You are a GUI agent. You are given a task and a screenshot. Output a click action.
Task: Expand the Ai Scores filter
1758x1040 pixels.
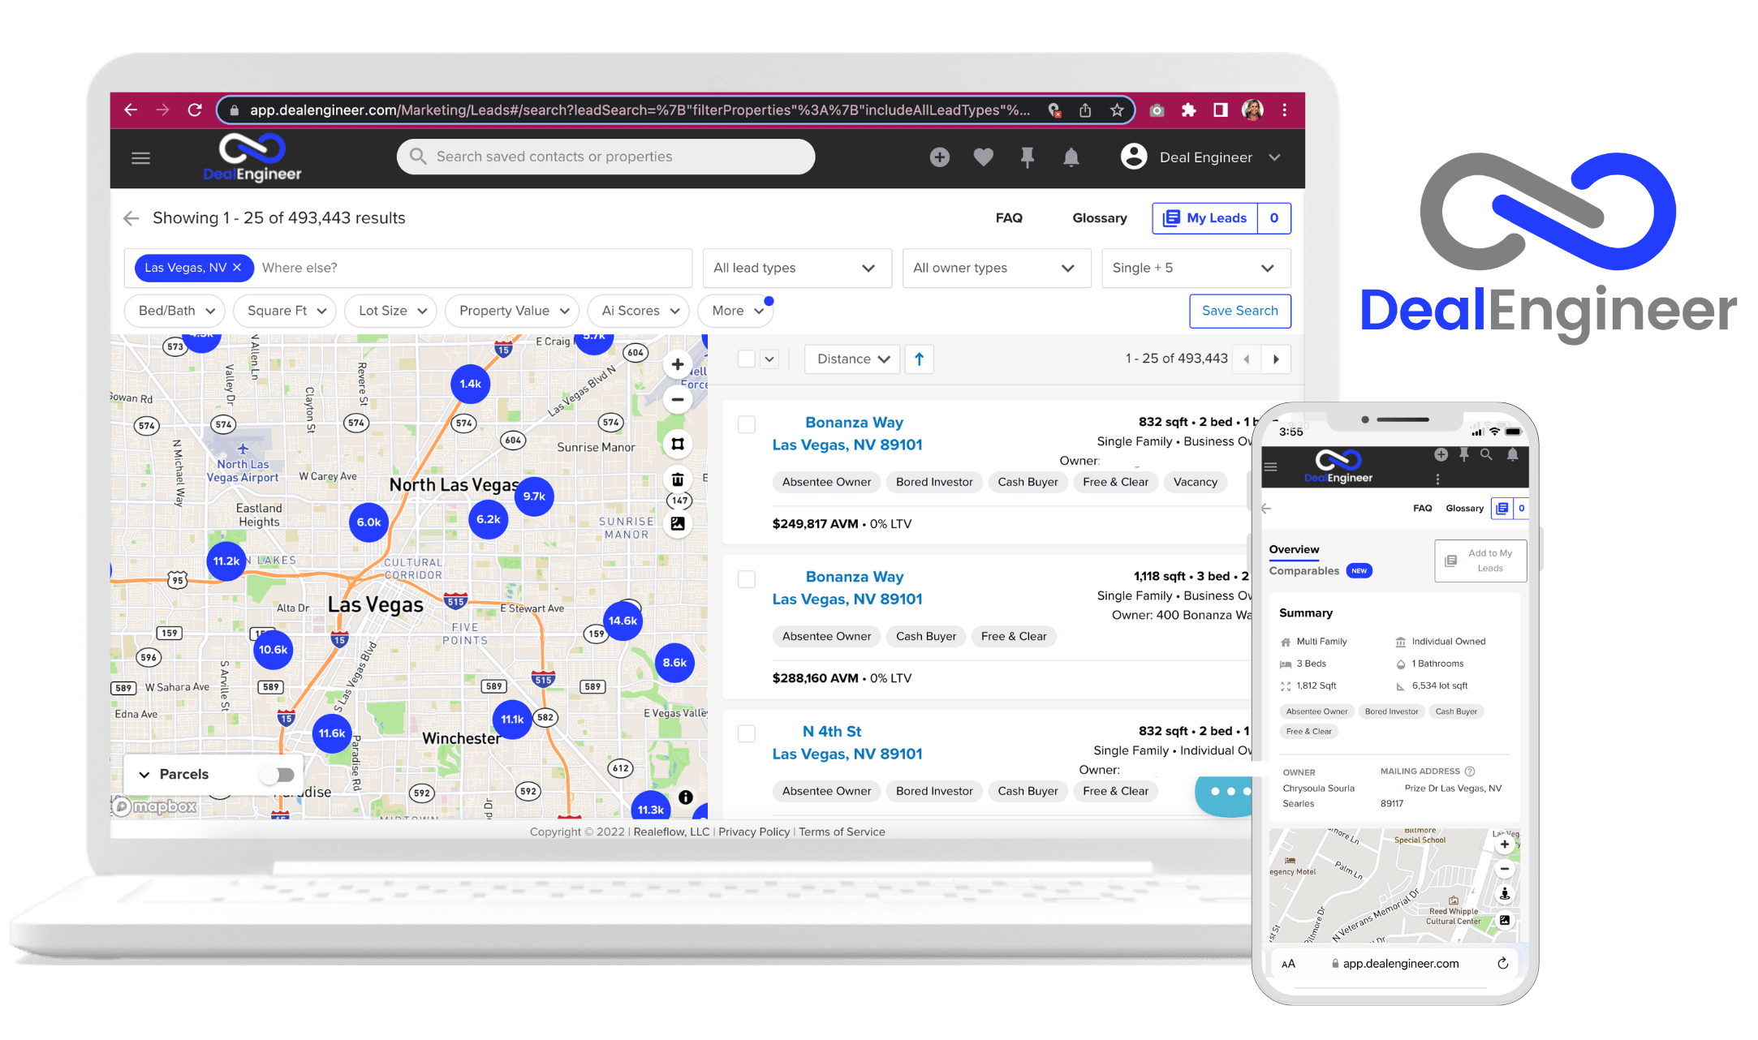coord(639,311)
